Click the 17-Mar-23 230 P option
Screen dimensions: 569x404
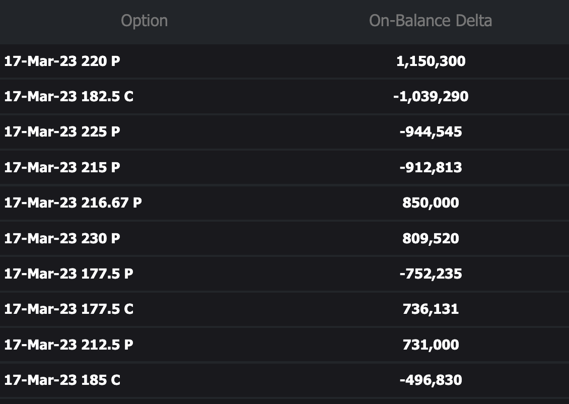tap(62, 238)
